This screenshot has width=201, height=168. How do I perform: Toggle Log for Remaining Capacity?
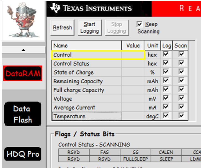(166, 80)
